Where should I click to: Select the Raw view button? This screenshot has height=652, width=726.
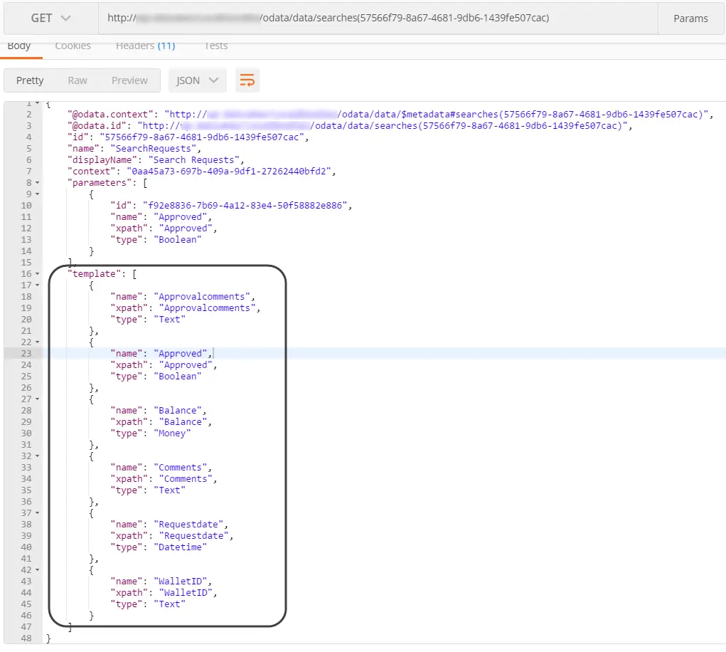pos(78,80)
